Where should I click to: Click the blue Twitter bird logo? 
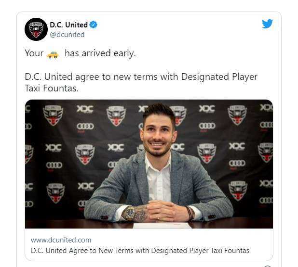(268, 24)
